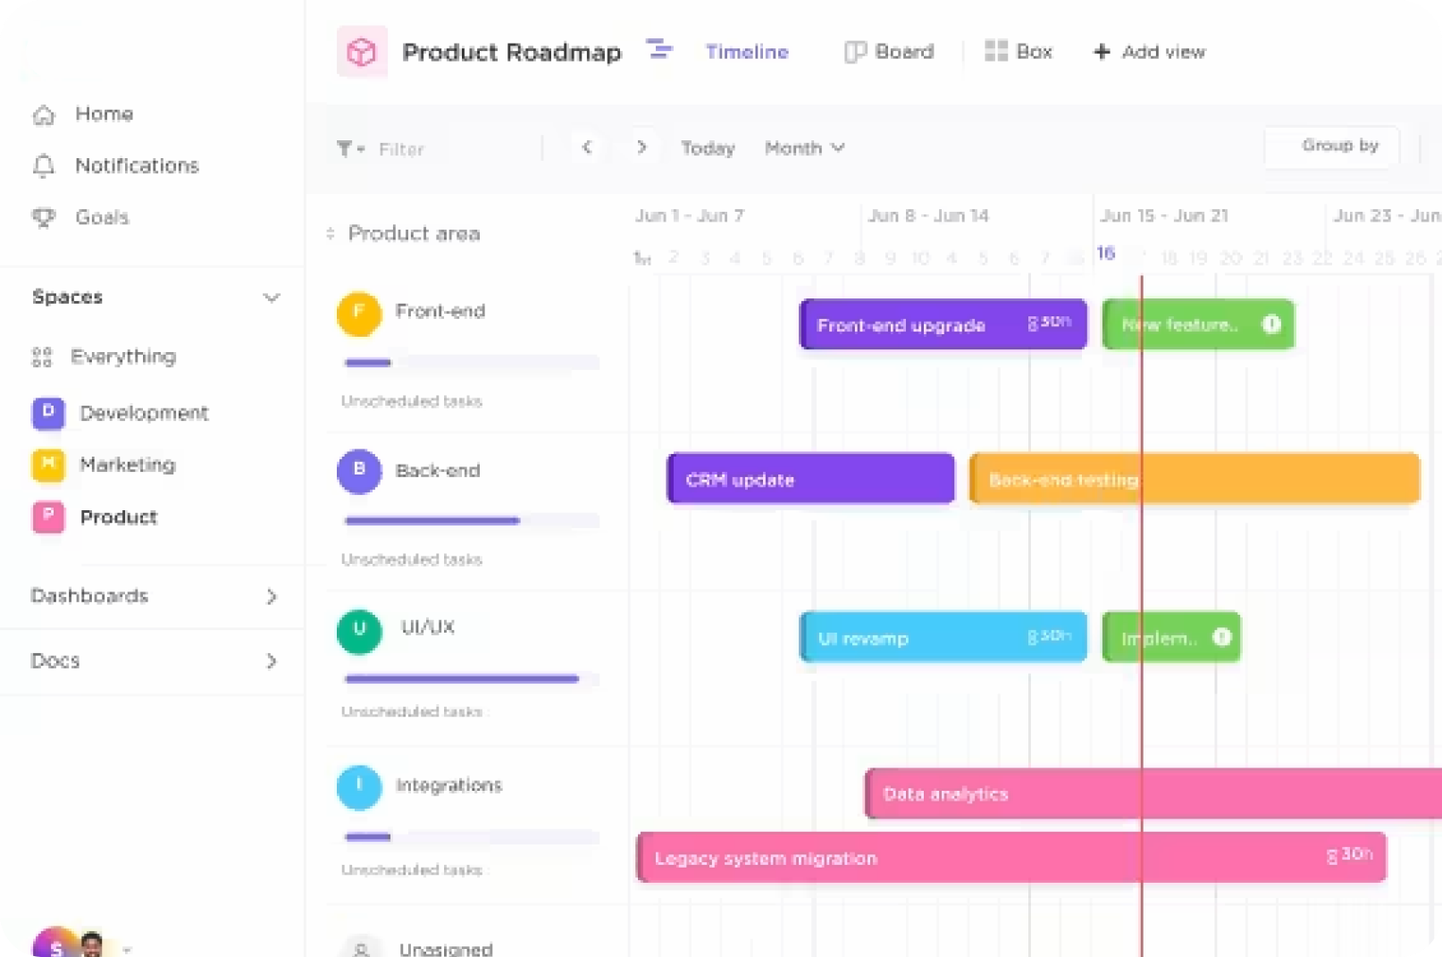Switch to the Box view tab
This screenshot has height=957, width=1442.
[1019, 52]
